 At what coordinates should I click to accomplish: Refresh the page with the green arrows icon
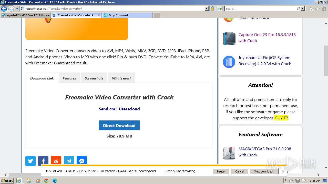coord(220,9)
